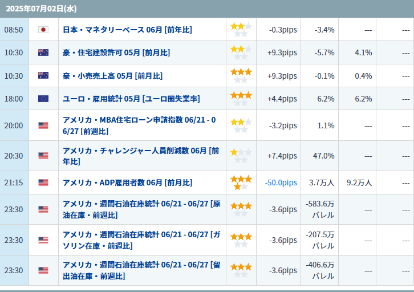Click the EU flag icon
The height and width of the screenshot is (292, 414).
(x=43, y=99)
